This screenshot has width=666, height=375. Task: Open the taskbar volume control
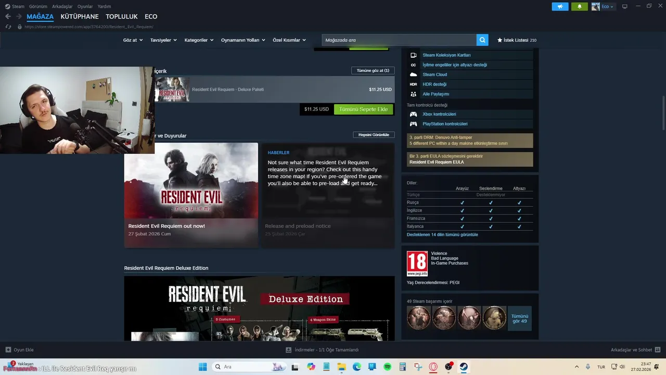pyautogui.click(x=622, y=367)
